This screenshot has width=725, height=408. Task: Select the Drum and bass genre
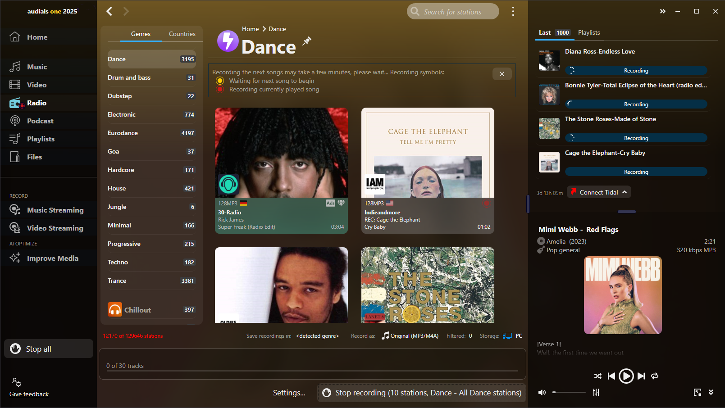[x=151, y=77]
